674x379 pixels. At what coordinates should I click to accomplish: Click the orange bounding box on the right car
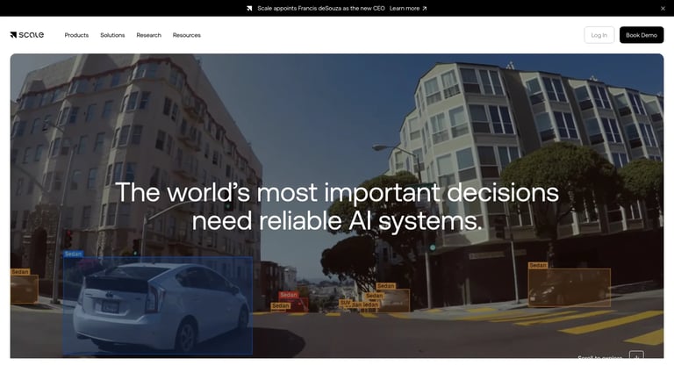569,288
